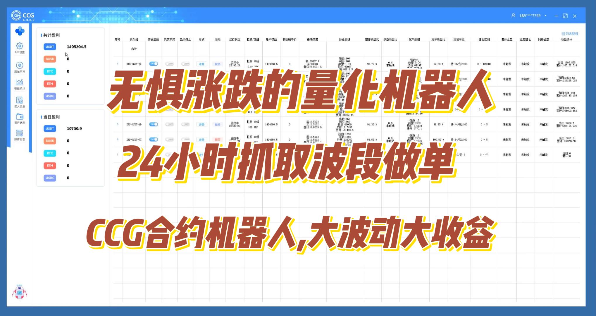The height and width of the screenshot is (316, 596).
Task: Open API设置 settings gear in sidebar
Action: [x=20, y=48]
